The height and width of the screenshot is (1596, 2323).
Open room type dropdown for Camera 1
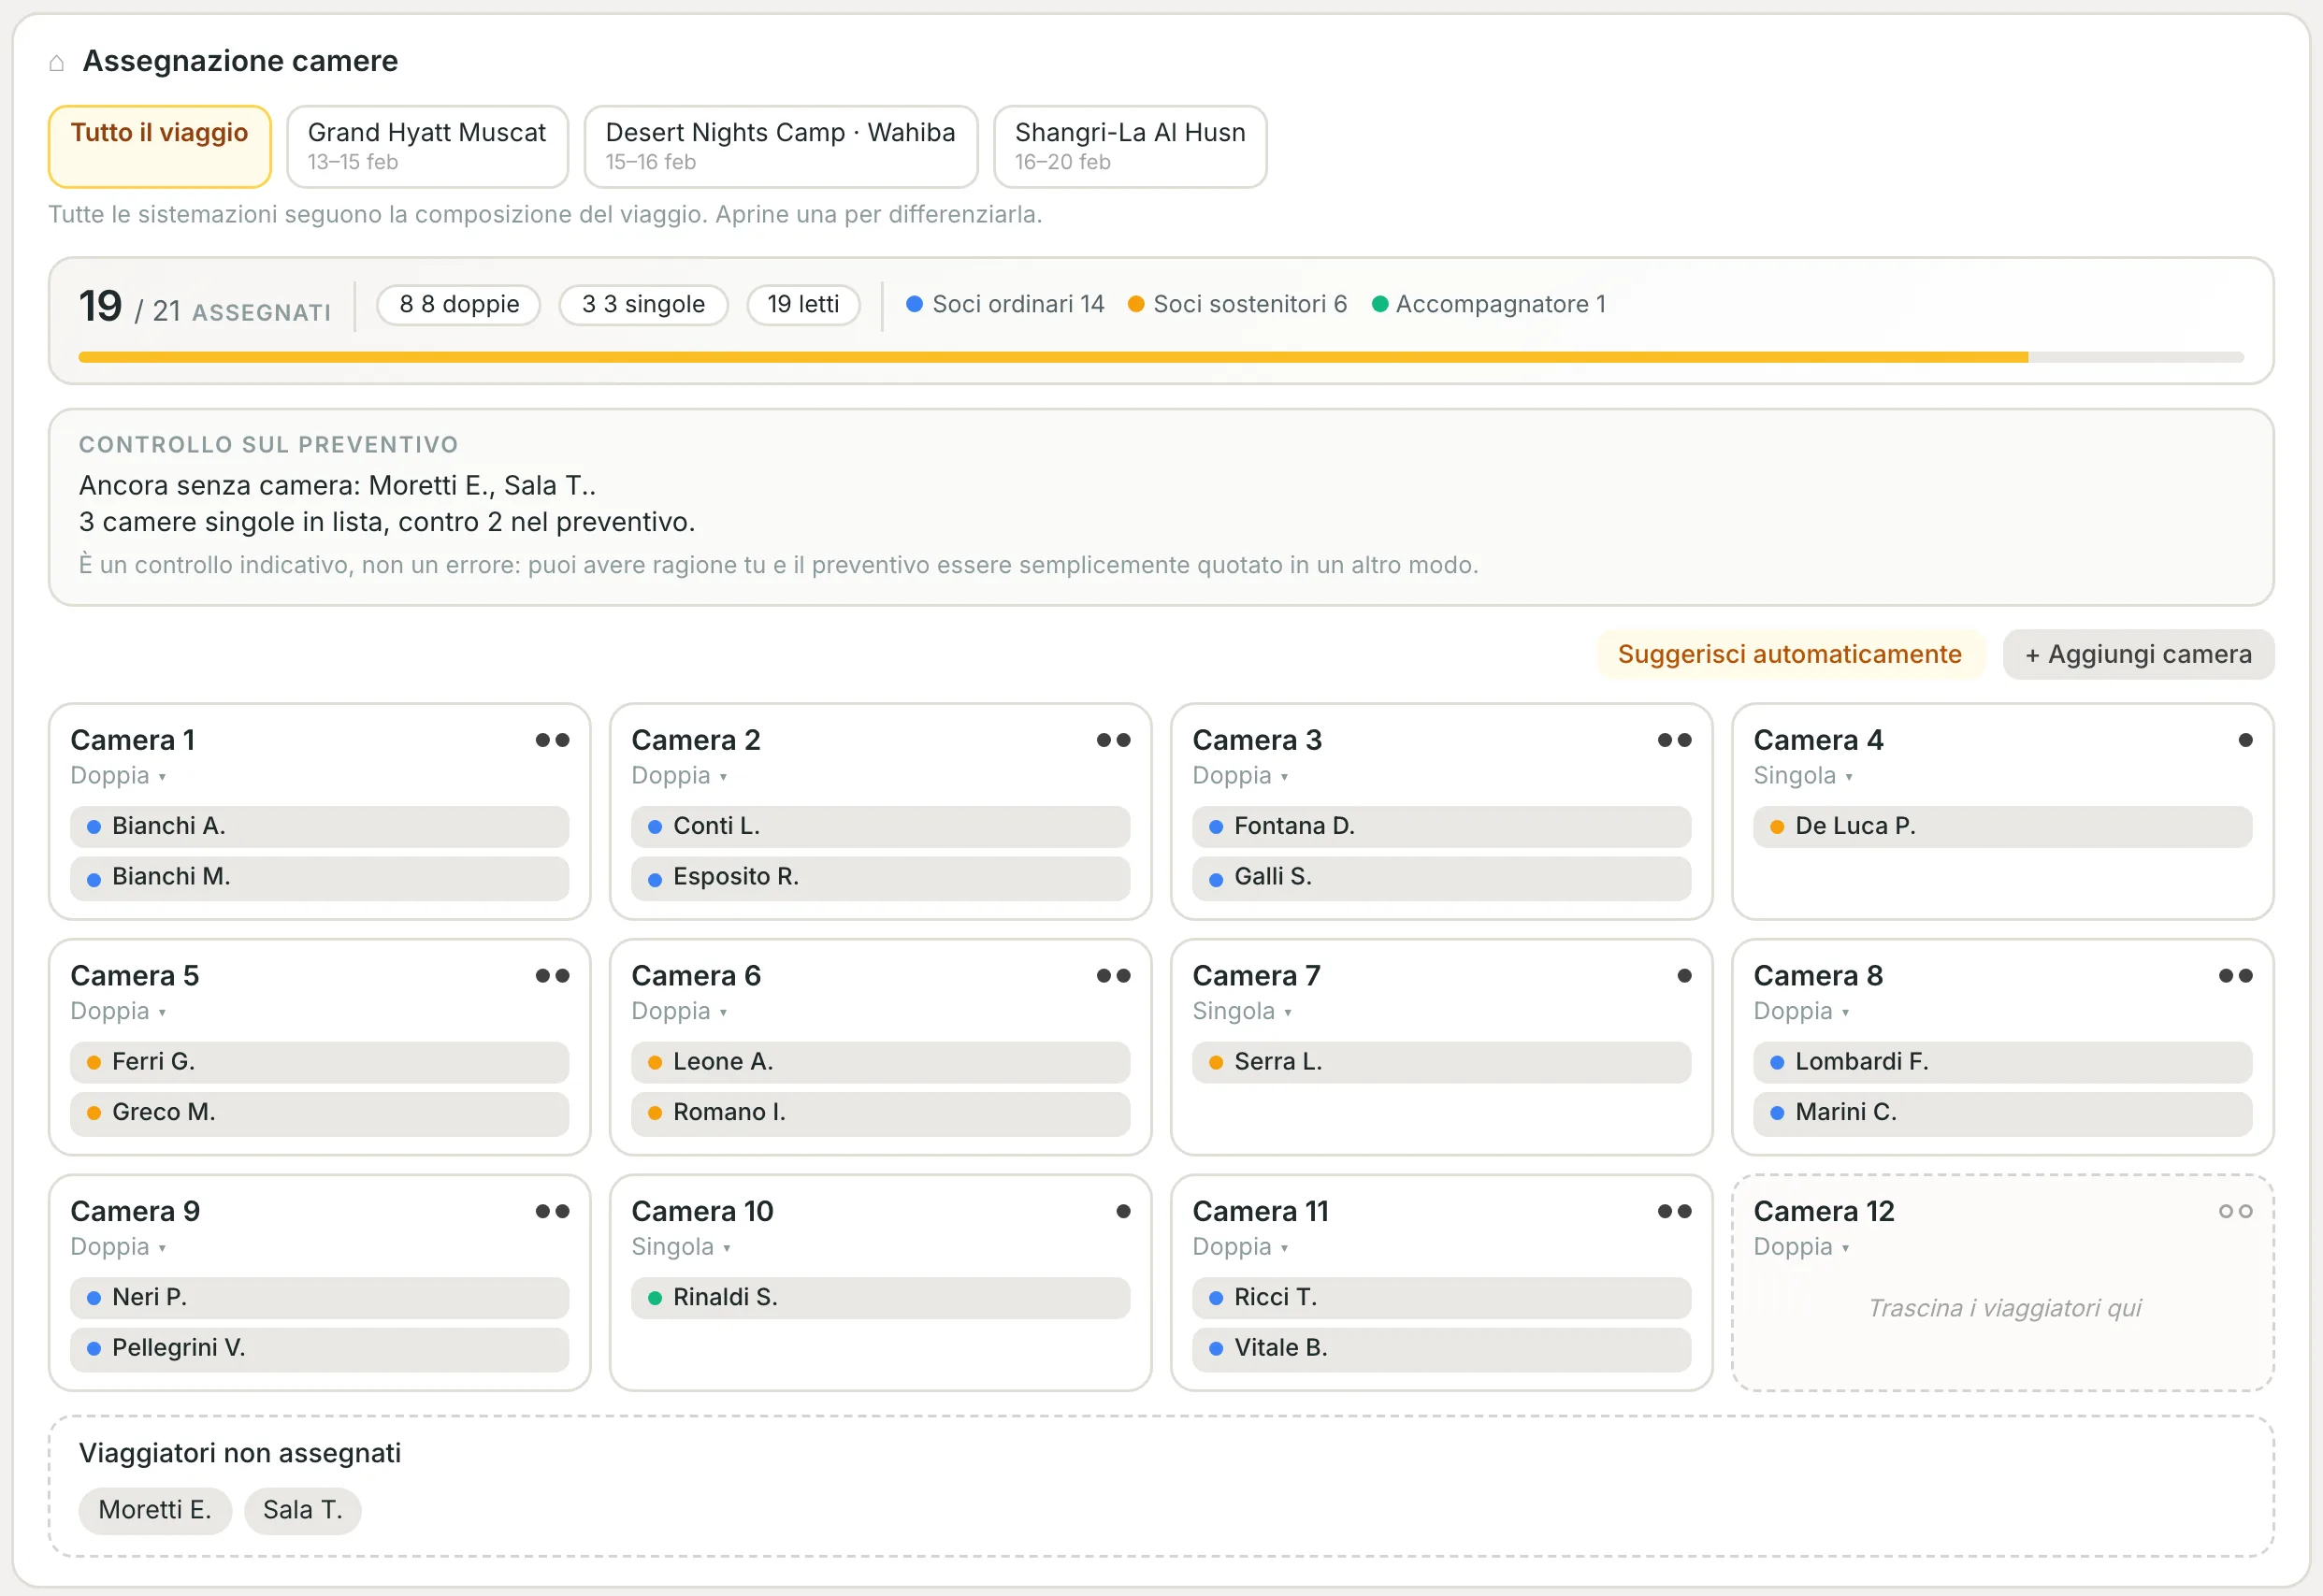(x=118, y=776)
